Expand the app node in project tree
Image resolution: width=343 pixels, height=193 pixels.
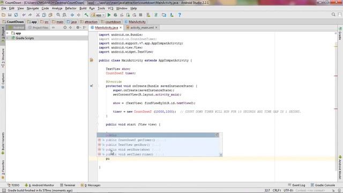[8, 33]
